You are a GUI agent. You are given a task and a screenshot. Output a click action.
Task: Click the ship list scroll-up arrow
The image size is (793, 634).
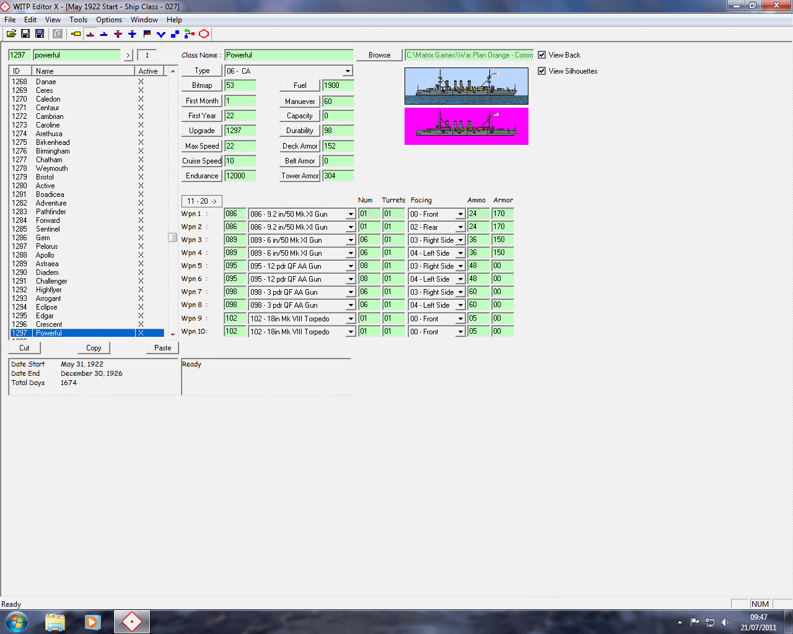[x=173, y=71]
